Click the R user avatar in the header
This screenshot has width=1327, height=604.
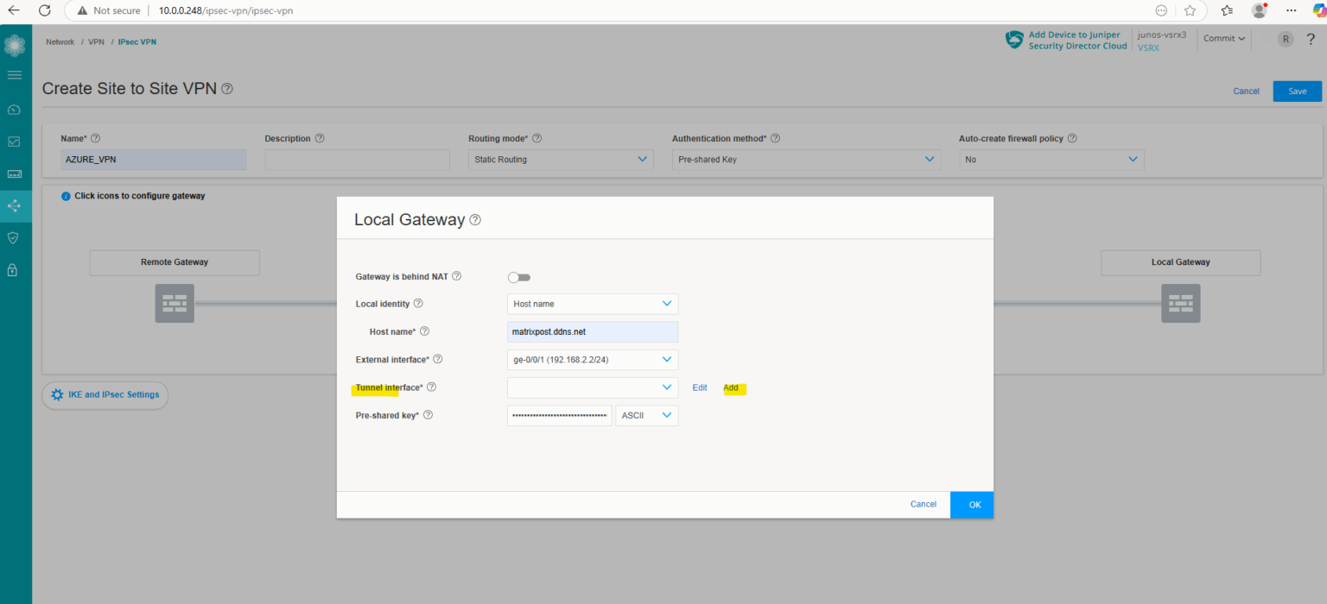tap(1286, 39)
